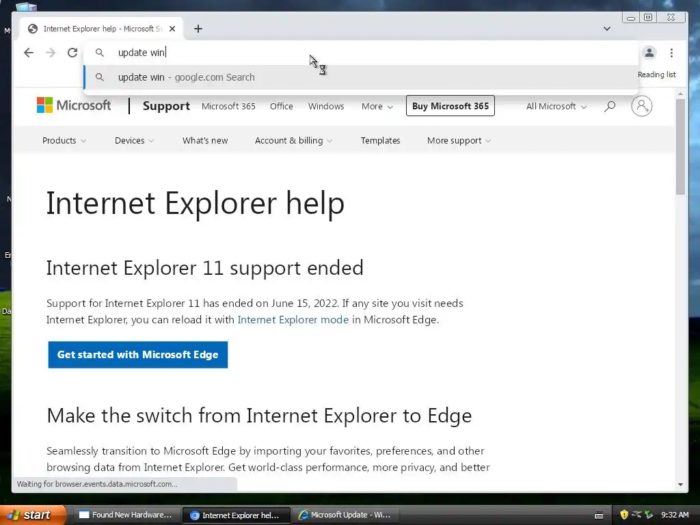Select the 'update win - google.com Search' suggestion
Viewport: 700px width, 525px height.
point(361,77)
